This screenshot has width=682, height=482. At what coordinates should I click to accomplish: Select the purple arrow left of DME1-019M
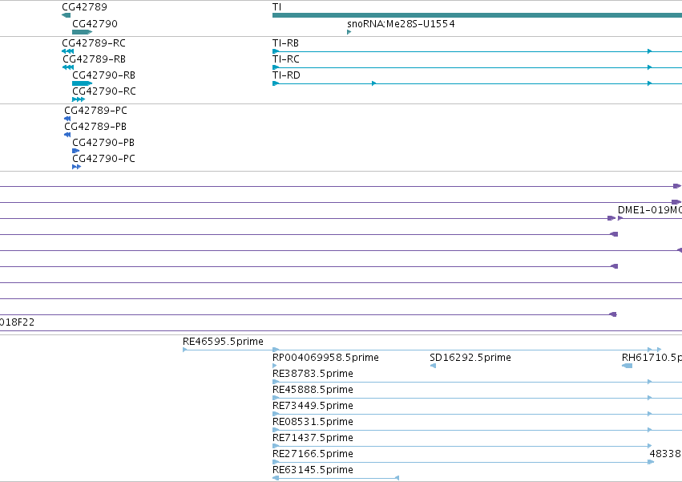[611, 219]
